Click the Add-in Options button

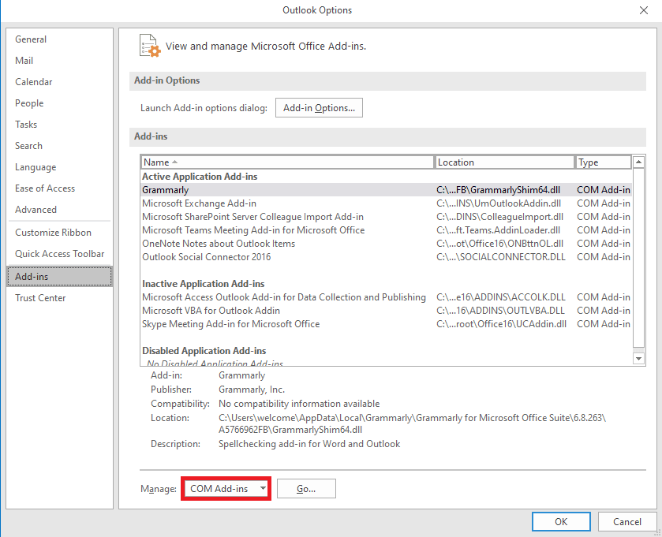coord(319,108)
